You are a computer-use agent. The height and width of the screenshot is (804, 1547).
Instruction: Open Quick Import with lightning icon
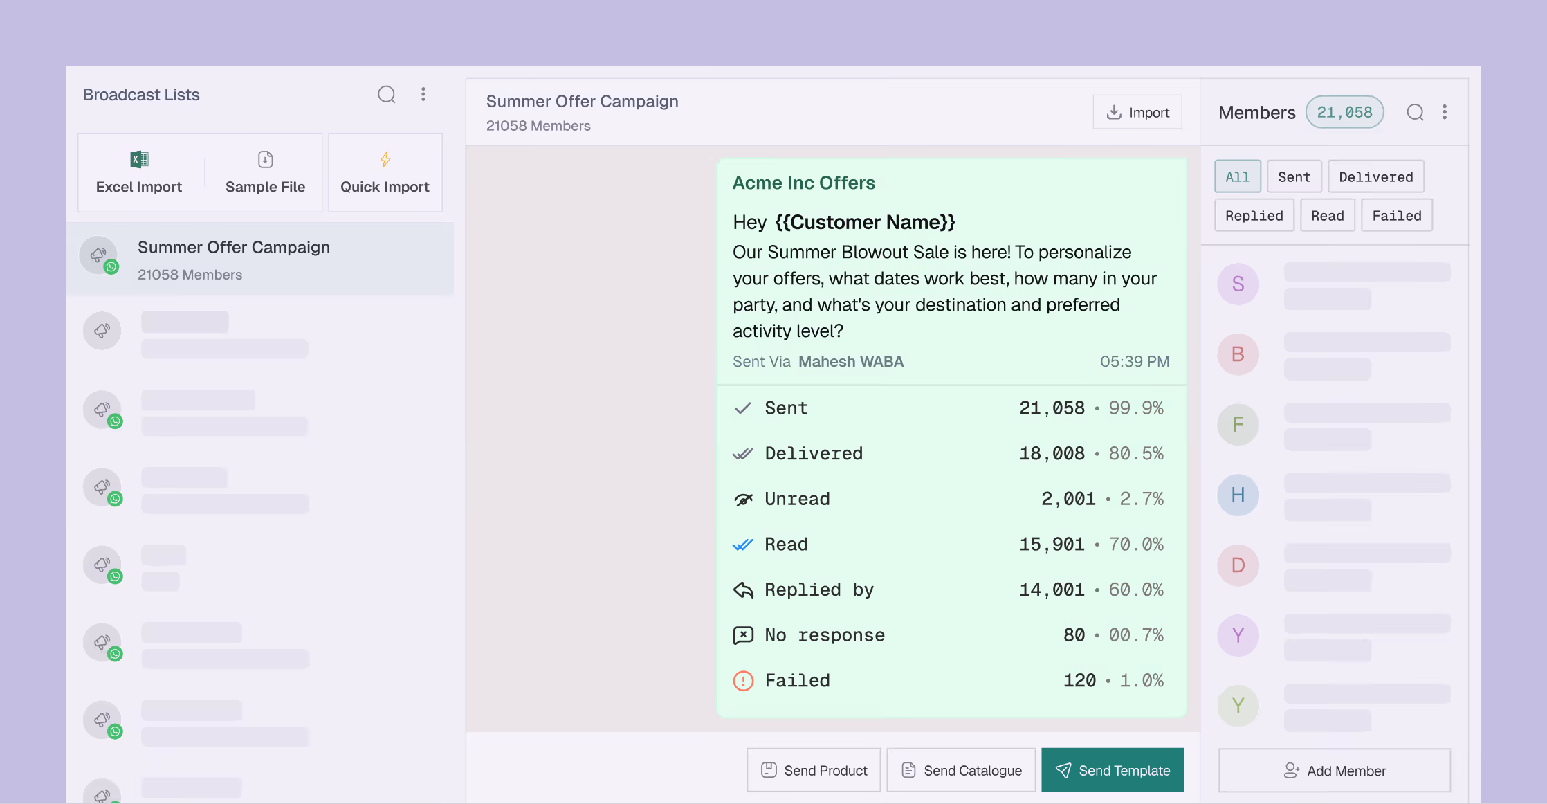pos(385,172)
